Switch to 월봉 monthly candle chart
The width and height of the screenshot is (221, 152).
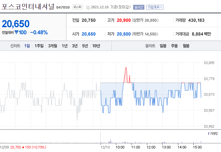(186, 46)
